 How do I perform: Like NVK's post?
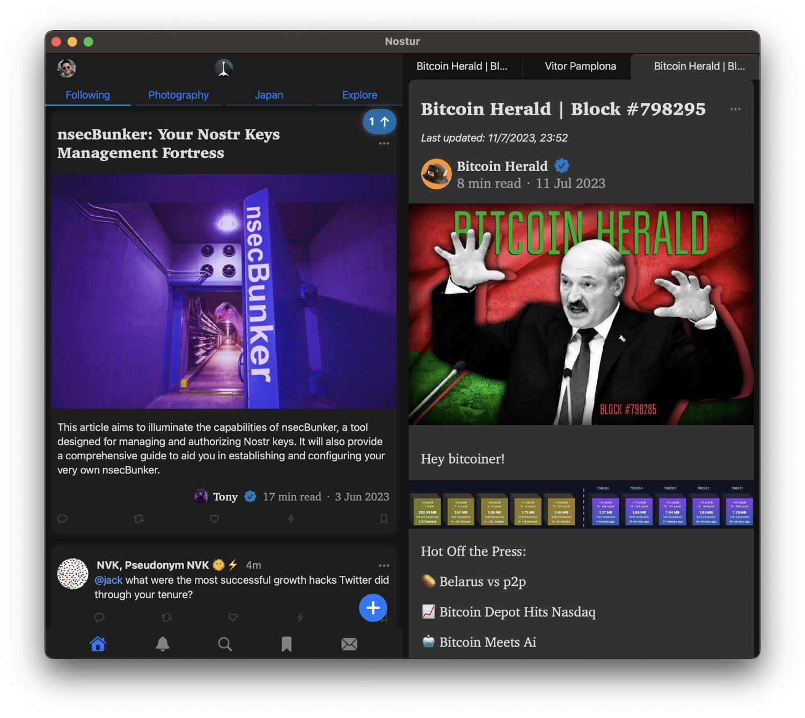coord(233,617)
